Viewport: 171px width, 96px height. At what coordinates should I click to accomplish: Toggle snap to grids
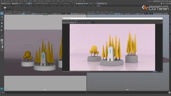pyautogui.click(x=37, y=3)
